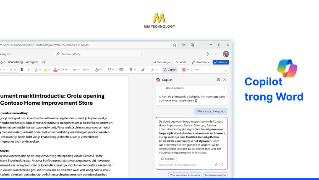This screenshot has height=180, width=319.
Task: Open the find magnifier tool
Action: [x=109, y=69]
